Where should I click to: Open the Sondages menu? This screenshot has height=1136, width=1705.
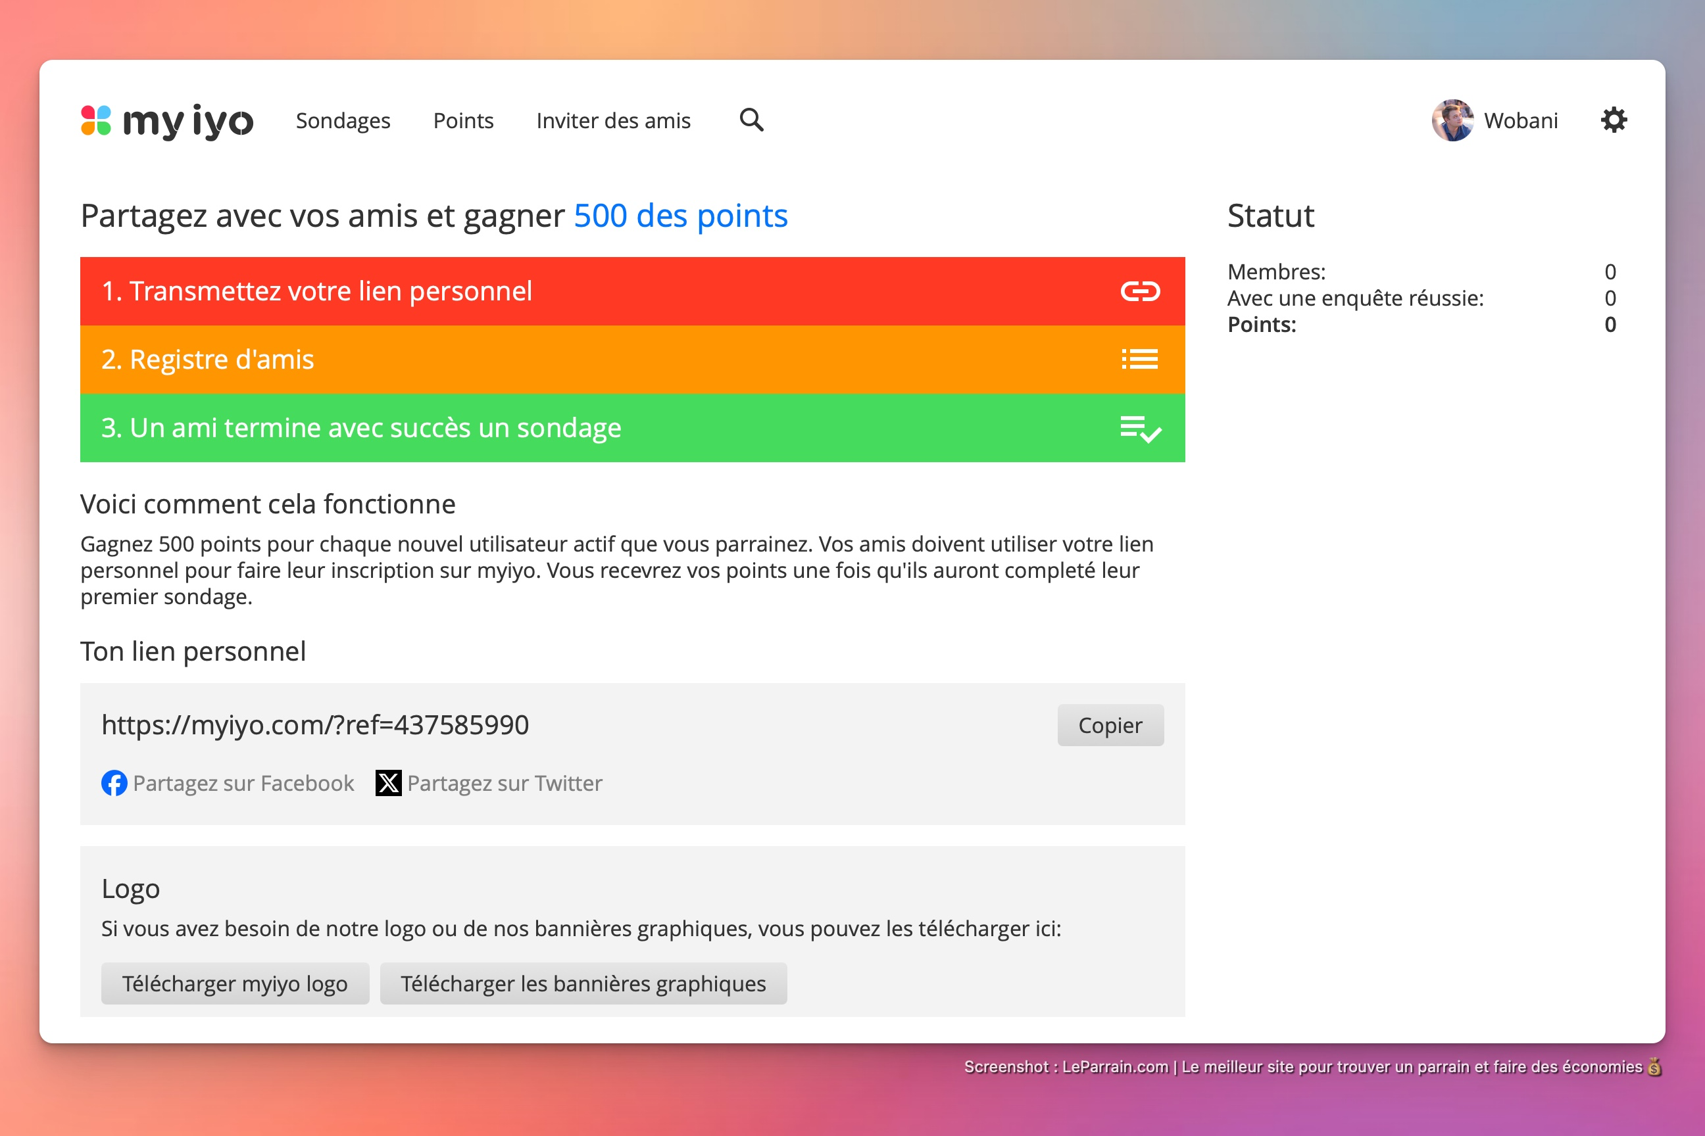tap(343, 120)
